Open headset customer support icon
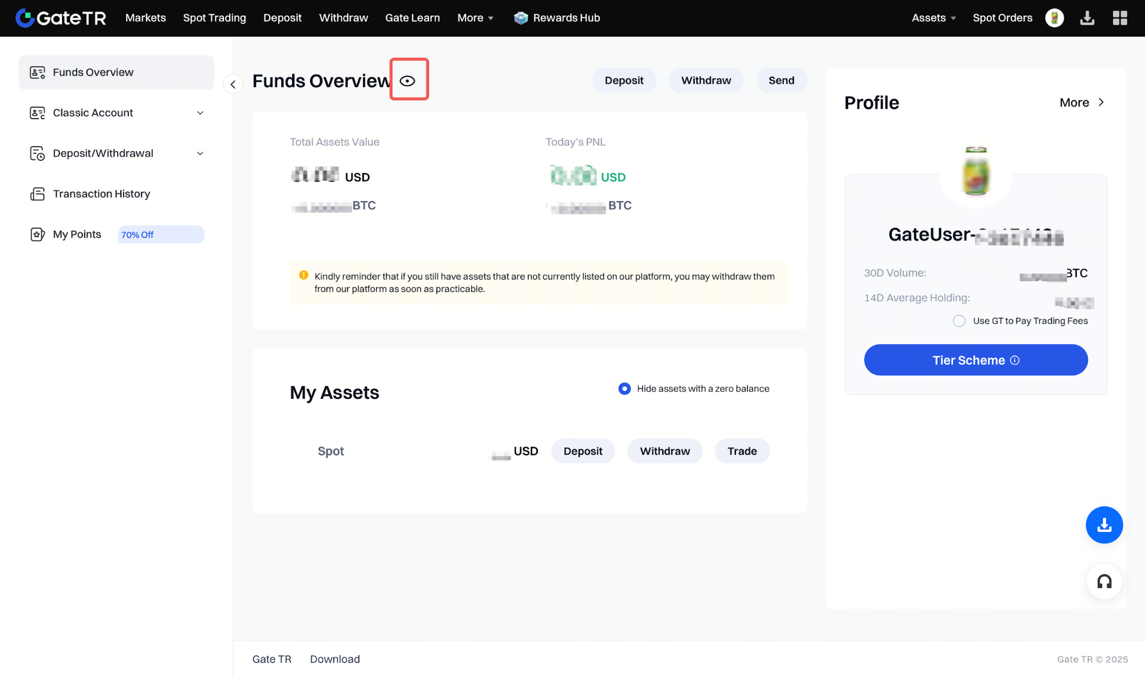The width and height of the screenshot is (1145, 678). pyautogui.click(x=1104, y=581)
